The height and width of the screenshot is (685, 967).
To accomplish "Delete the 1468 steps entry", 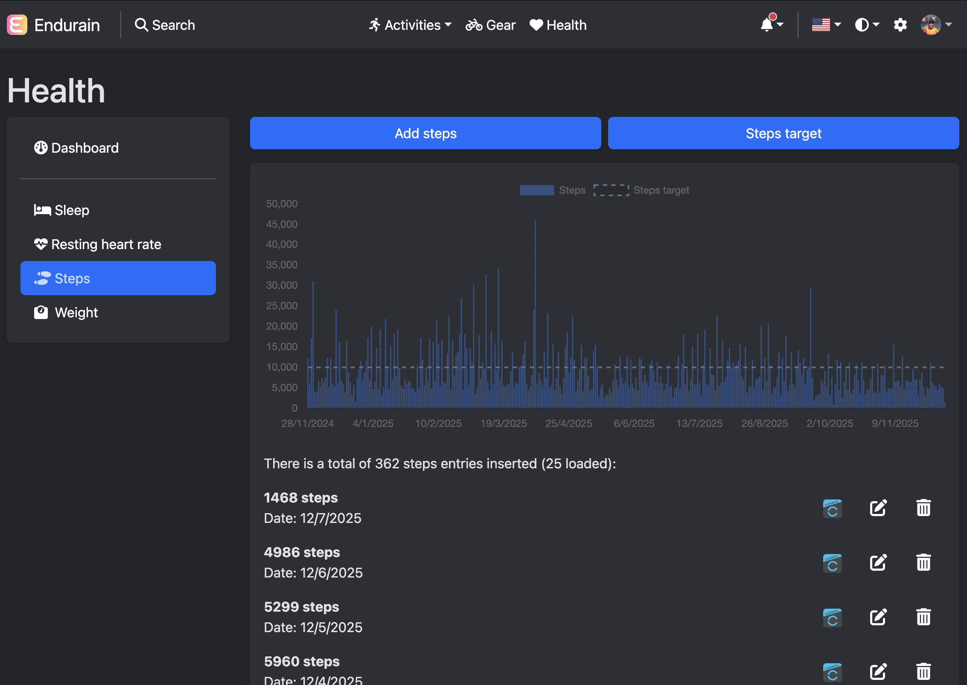I will click(x=923, y=508).
